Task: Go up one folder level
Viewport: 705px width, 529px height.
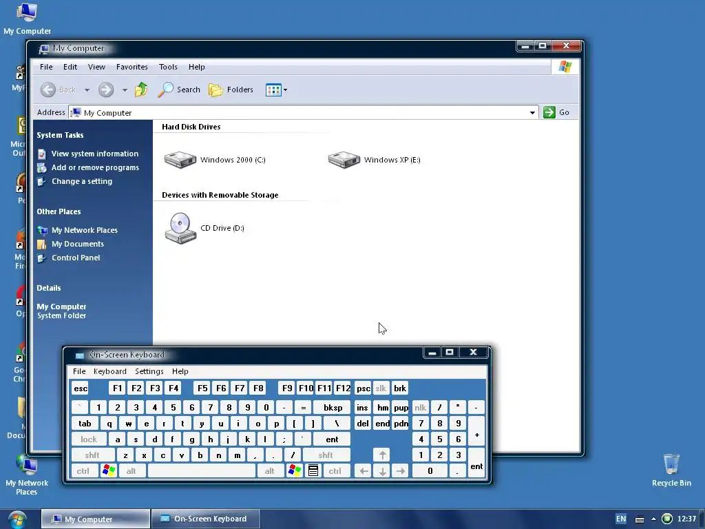Action: pos(141,90)
